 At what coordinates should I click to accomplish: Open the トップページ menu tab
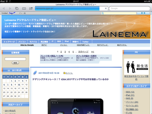point(9,42)
